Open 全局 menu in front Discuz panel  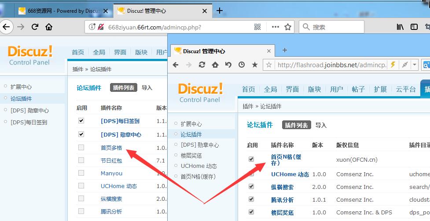coord(270,89)
